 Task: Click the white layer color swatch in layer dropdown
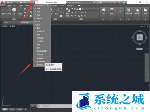tap(80, 9)
